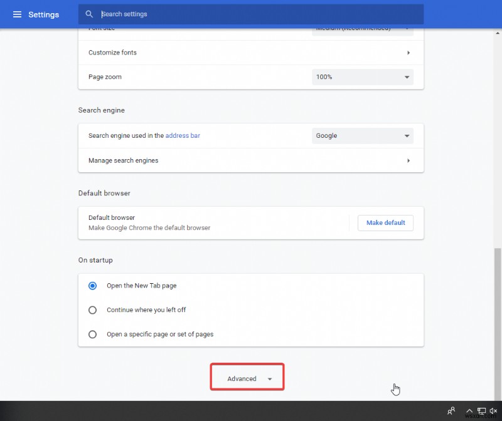Click the Page zoom dropdown arrow

click(407, 77)
